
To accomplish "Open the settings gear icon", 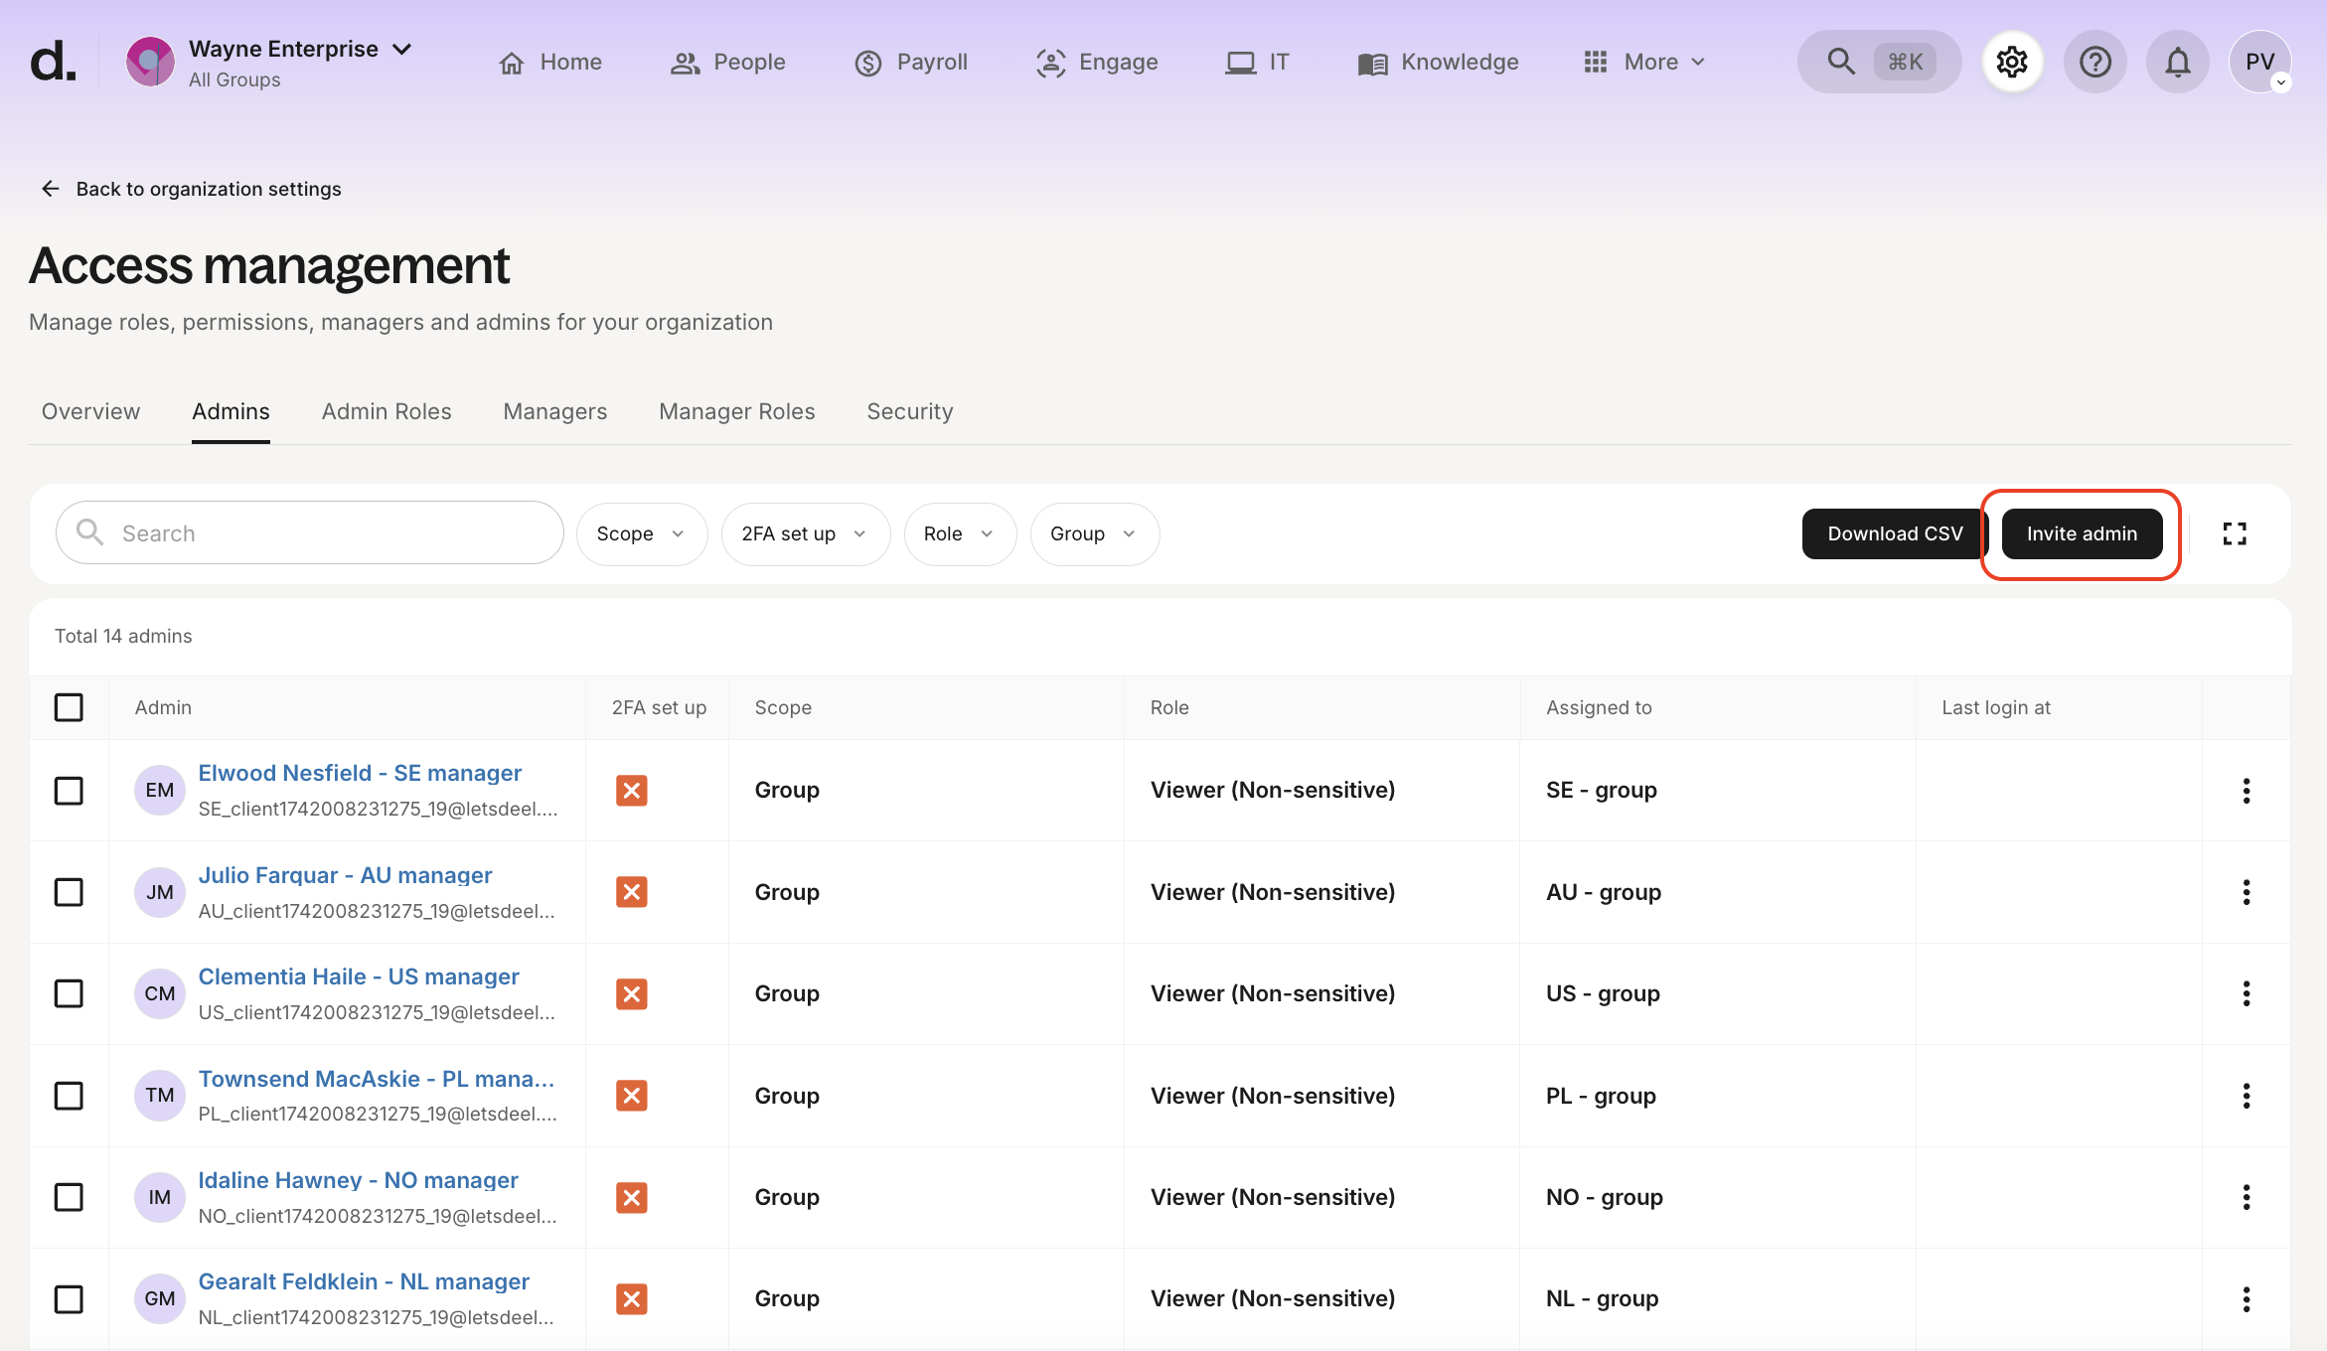I will click(2012, 62).
